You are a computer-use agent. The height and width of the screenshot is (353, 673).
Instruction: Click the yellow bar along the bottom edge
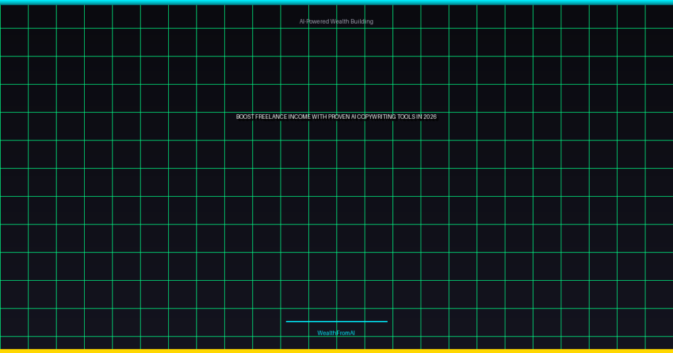click(336, 350)
